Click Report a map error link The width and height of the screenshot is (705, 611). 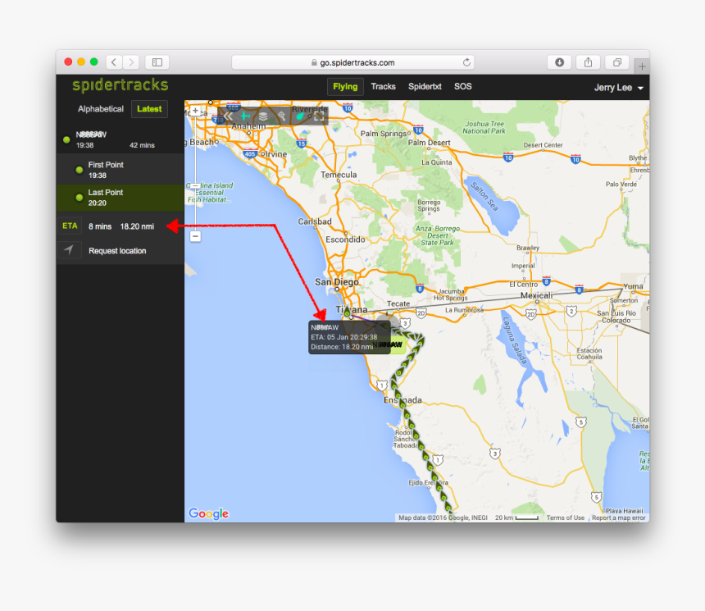[x=619, y=518]
